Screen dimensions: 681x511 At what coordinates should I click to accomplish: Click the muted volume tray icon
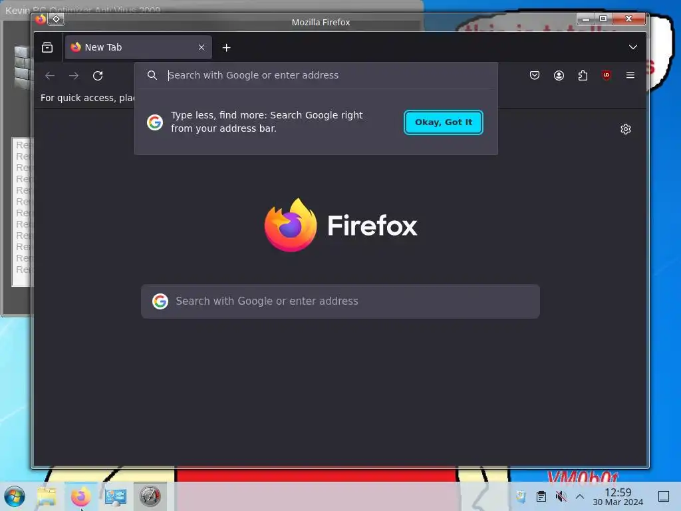coord(561,496)
